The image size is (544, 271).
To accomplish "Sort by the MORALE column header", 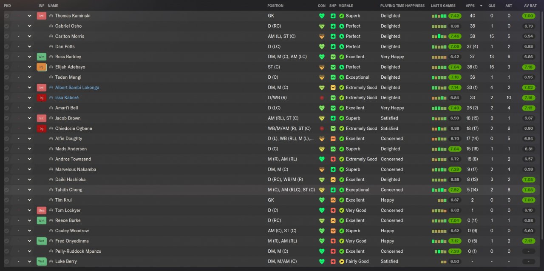I will (345, 6).
